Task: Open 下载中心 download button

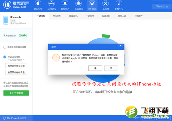Action: 162,6
